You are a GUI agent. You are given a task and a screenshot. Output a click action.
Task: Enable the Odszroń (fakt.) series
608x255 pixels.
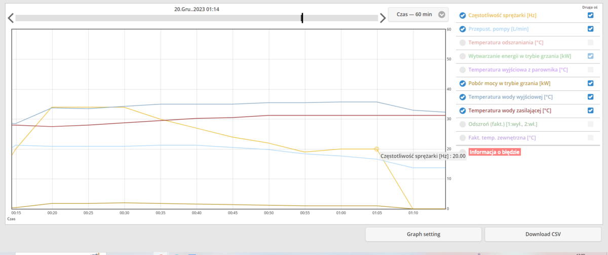tap(462, 124)
